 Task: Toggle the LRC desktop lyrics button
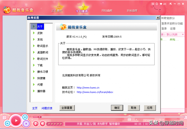click(165, 4)
